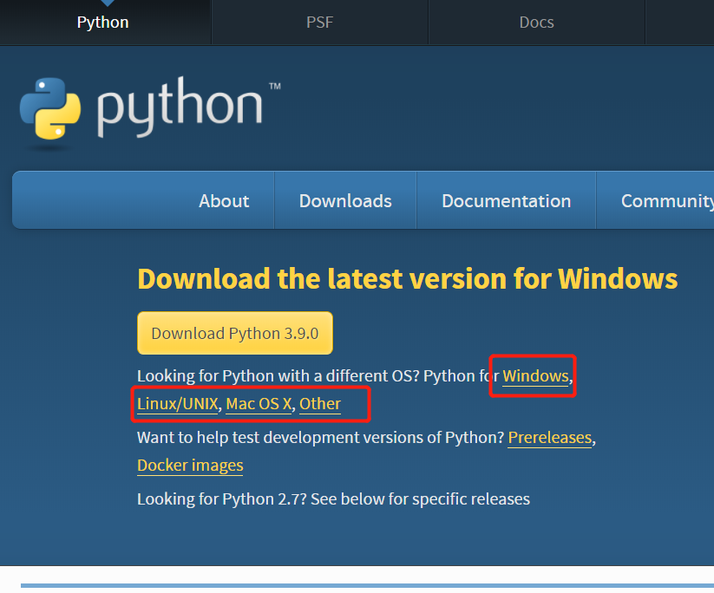Open the Linux/UNIX downloads link

pyautogui.click(x=178, y=404)
